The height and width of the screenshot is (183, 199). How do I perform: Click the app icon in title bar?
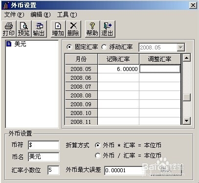[6, 5]
